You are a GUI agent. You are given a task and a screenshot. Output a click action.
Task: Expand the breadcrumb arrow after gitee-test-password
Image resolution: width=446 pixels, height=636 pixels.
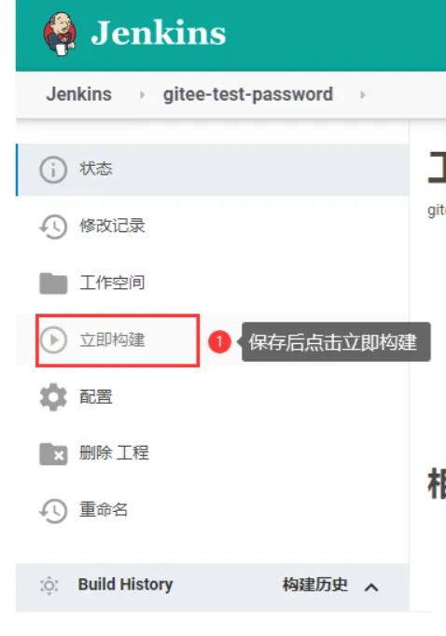click(x=363, y=95)
